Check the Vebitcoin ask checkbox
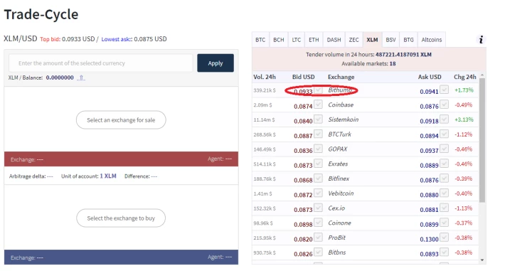The image size is (505, 271). coord(444,193)
